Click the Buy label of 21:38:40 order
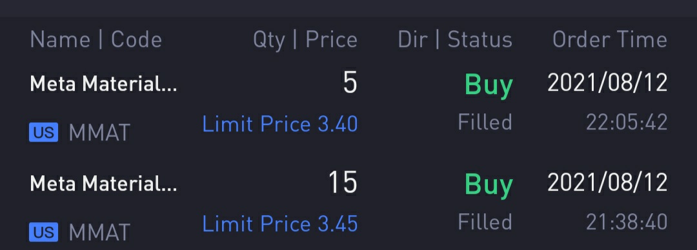Viewport: 697px width, 250px height. [x=489, y=185]
